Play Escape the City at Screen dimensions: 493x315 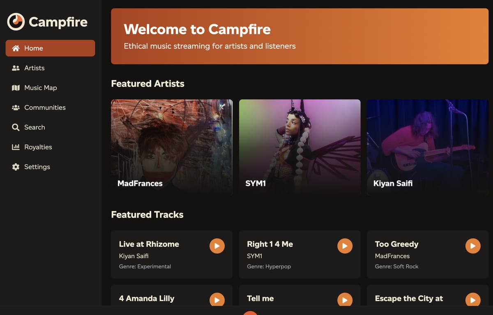pos(472,300)
